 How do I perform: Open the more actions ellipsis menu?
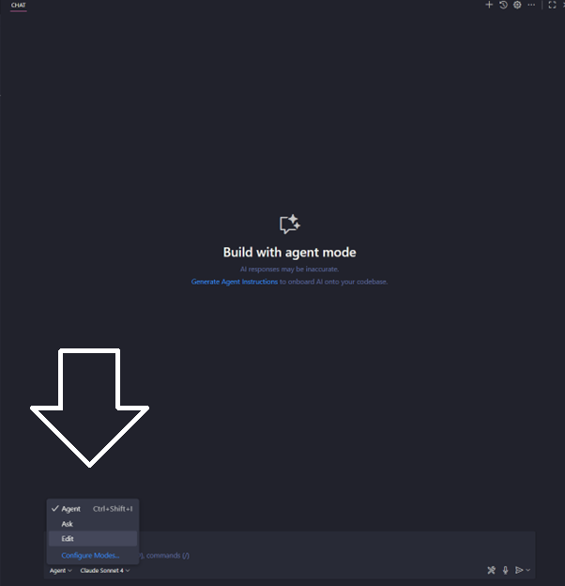(531, 5)
